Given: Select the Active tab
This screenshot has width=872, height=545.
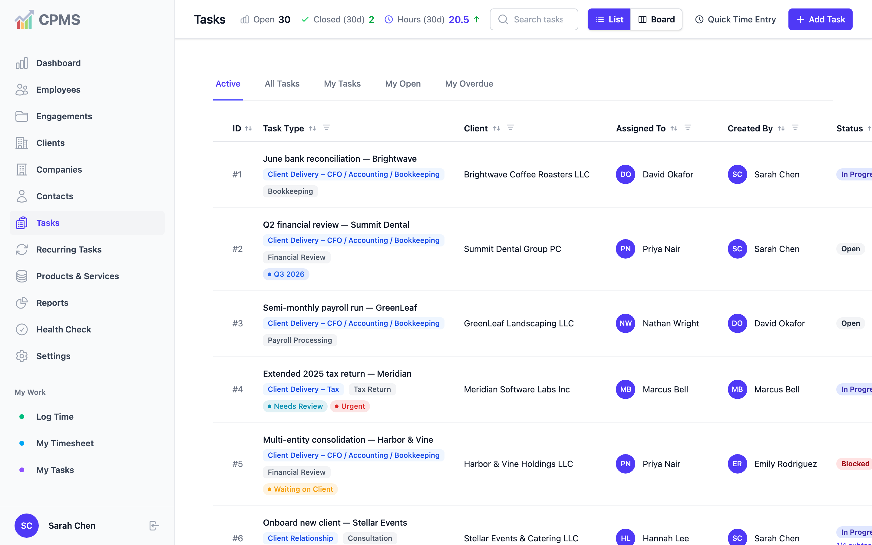Looking at the screenshot, I should click(228, 84).
